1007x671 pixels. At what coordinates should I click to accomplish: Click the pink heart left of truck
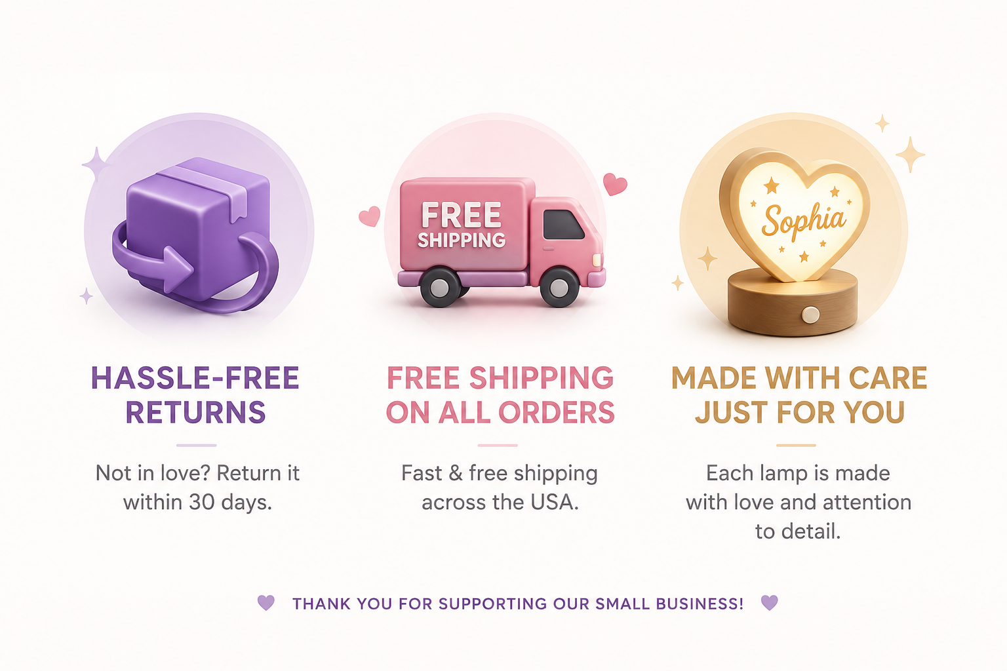370,216
